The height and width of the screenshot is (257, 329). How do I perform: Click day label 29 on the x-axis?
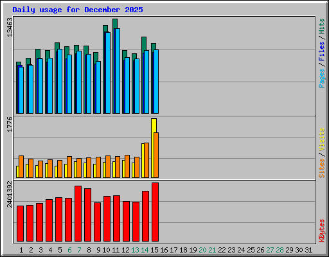pos(289,250)
